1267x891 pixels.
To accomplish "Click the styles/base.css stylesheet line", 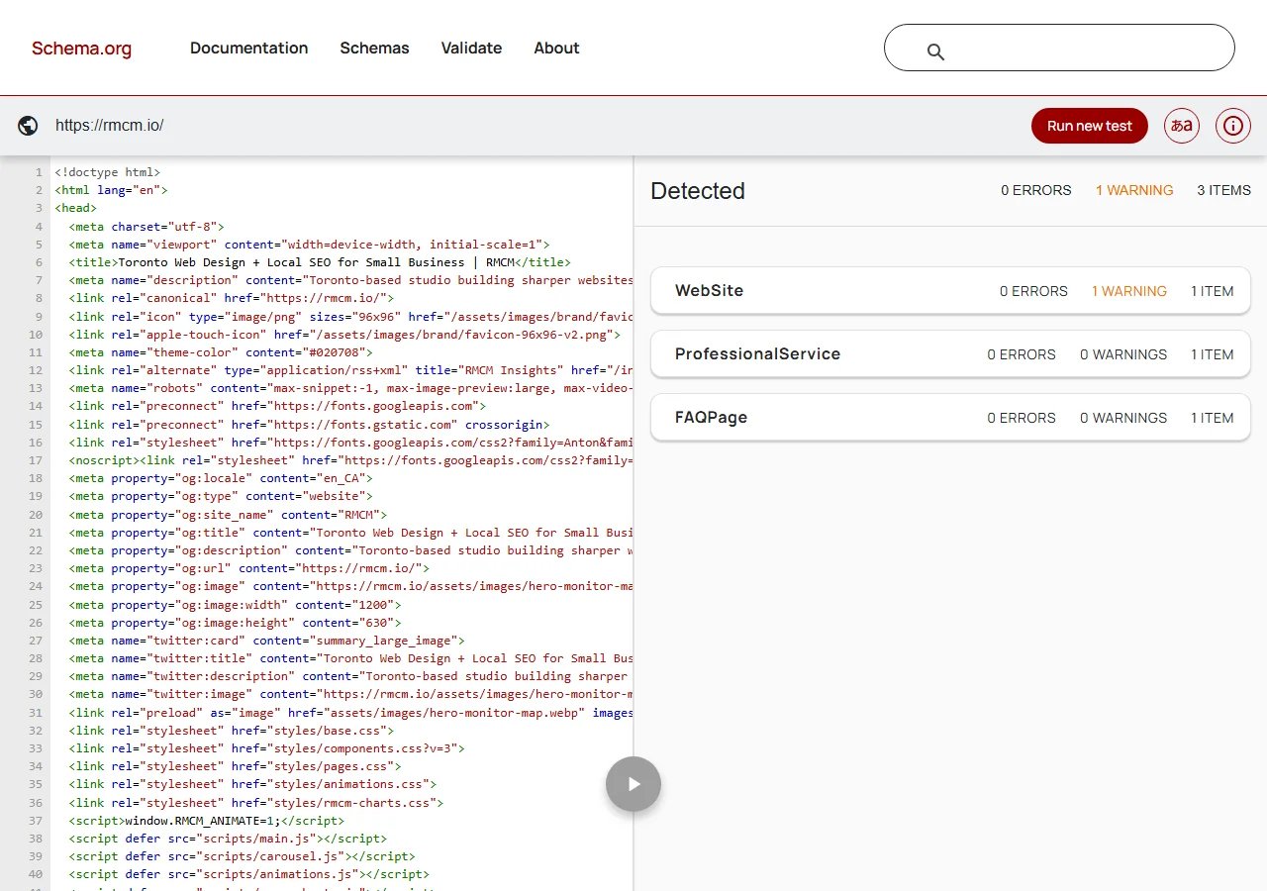I will [232, 731].
